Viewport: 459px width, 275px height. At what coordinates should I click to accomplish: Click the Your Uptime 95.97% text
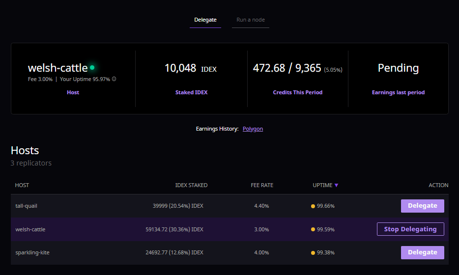[85, 79]
